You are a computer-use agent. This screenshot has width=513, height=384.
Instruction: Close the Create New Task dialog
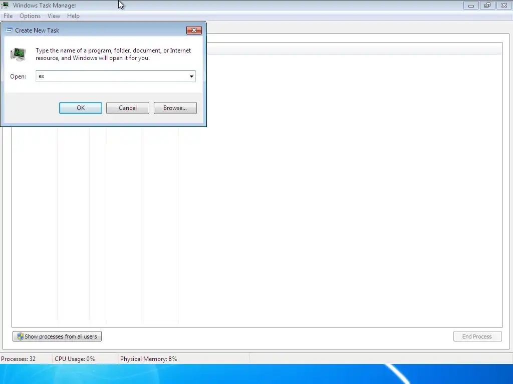tap(194, 30)
